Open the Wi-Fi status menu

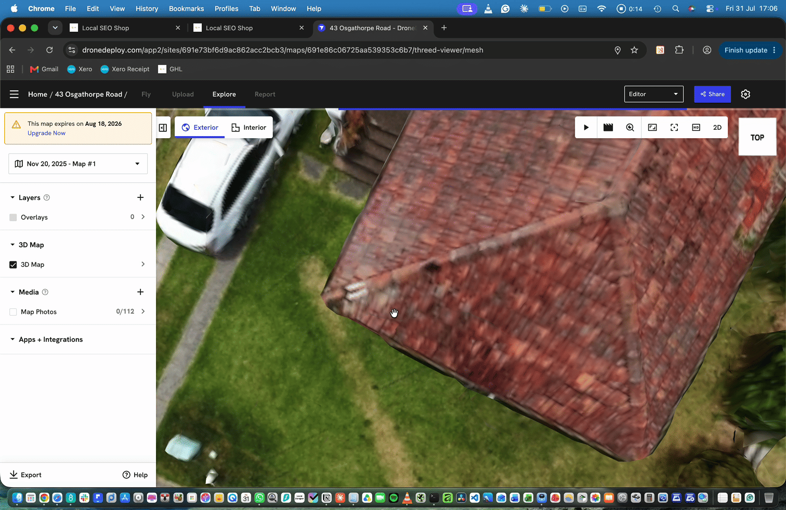coord(601,8)
